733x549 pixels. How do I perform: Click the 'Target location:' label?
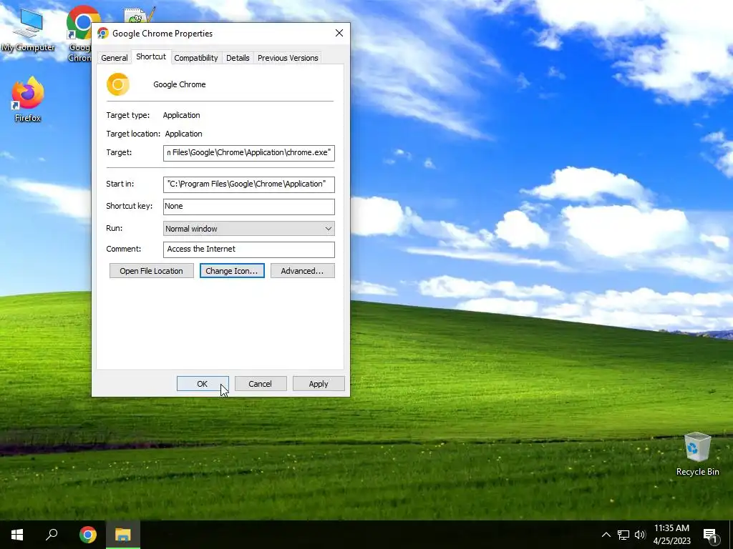[133, 134]
